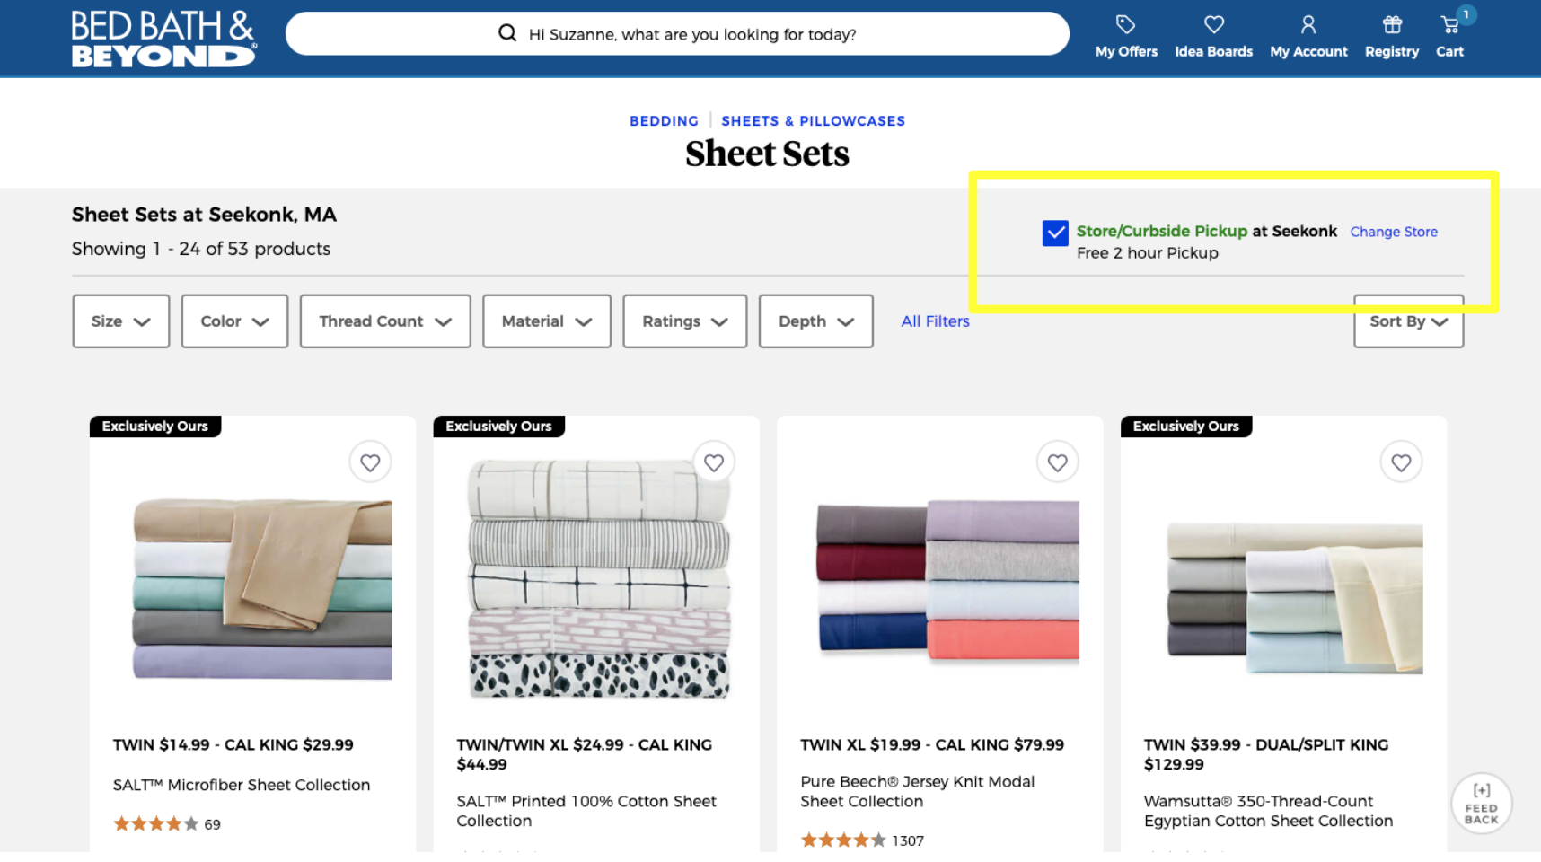
Task: Favorite the Wamsutta Egyptian Cotton sheets
Action: [1401, 462]
